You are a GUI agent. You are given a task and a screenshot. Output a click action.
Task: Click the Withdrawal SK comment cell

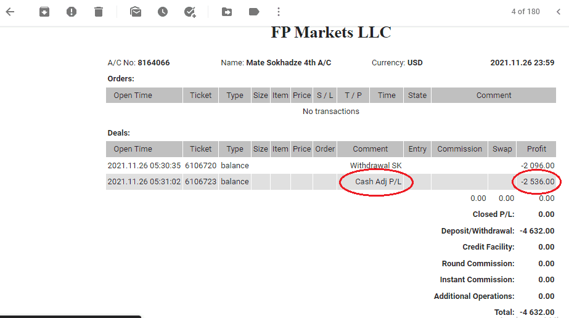375,166
